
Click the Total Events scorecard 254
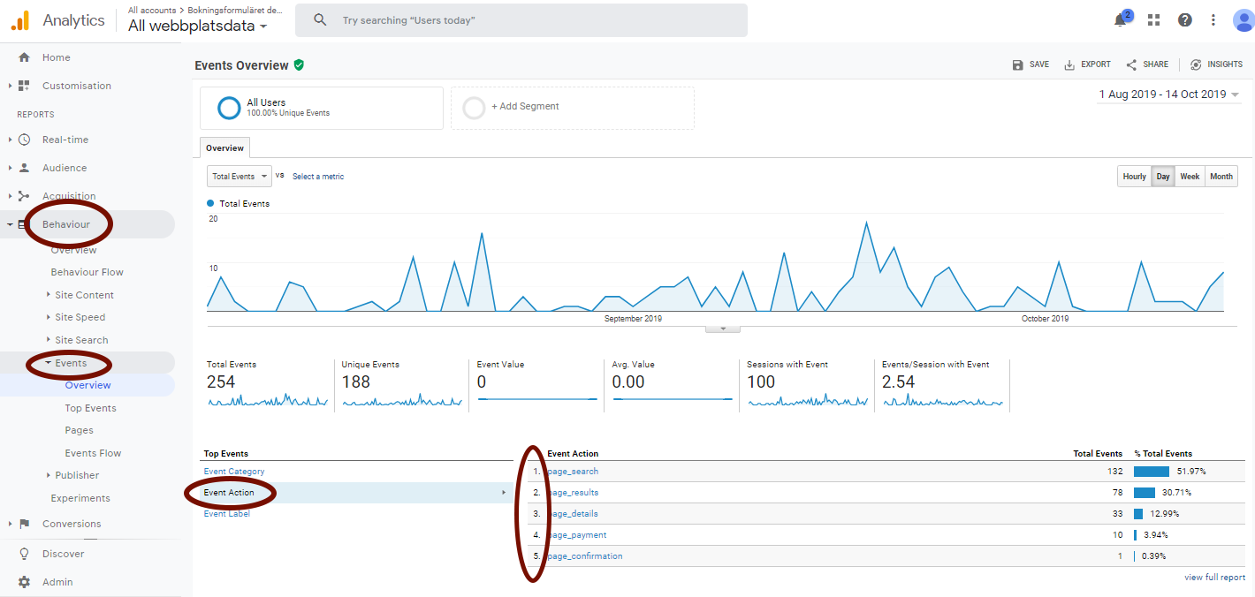tap(267, 384)
